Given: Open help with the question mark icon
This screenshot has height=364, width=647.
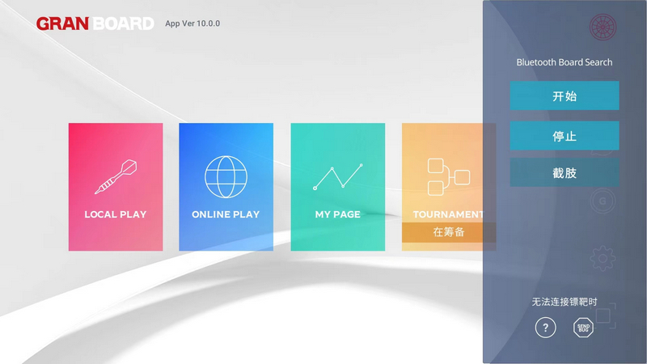Looking at the screenshot, I should pyautogui.click(x=546, y=328).
